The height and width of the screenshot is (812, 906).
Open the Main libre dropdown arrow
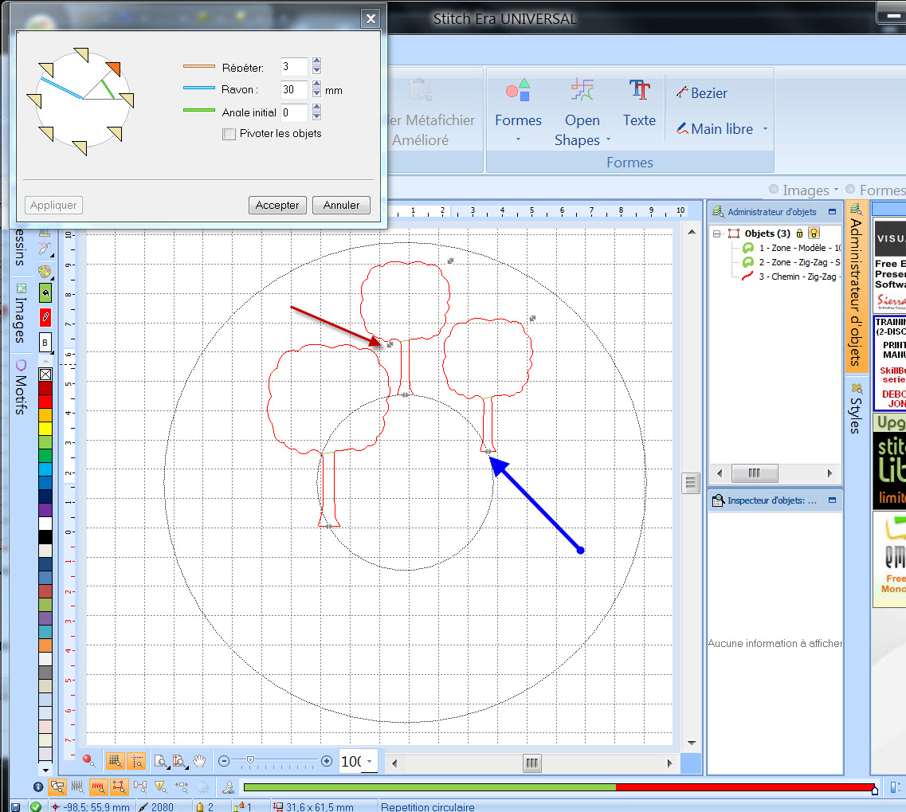[x=765, y=129]
